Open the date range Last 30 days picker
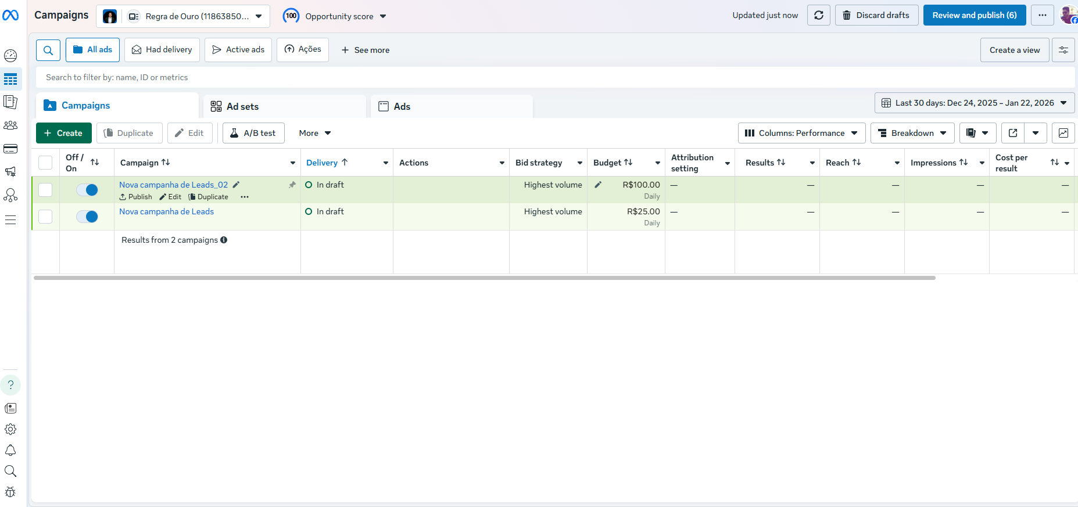Viewport: 1078px width, 507px height. point(974,103)
